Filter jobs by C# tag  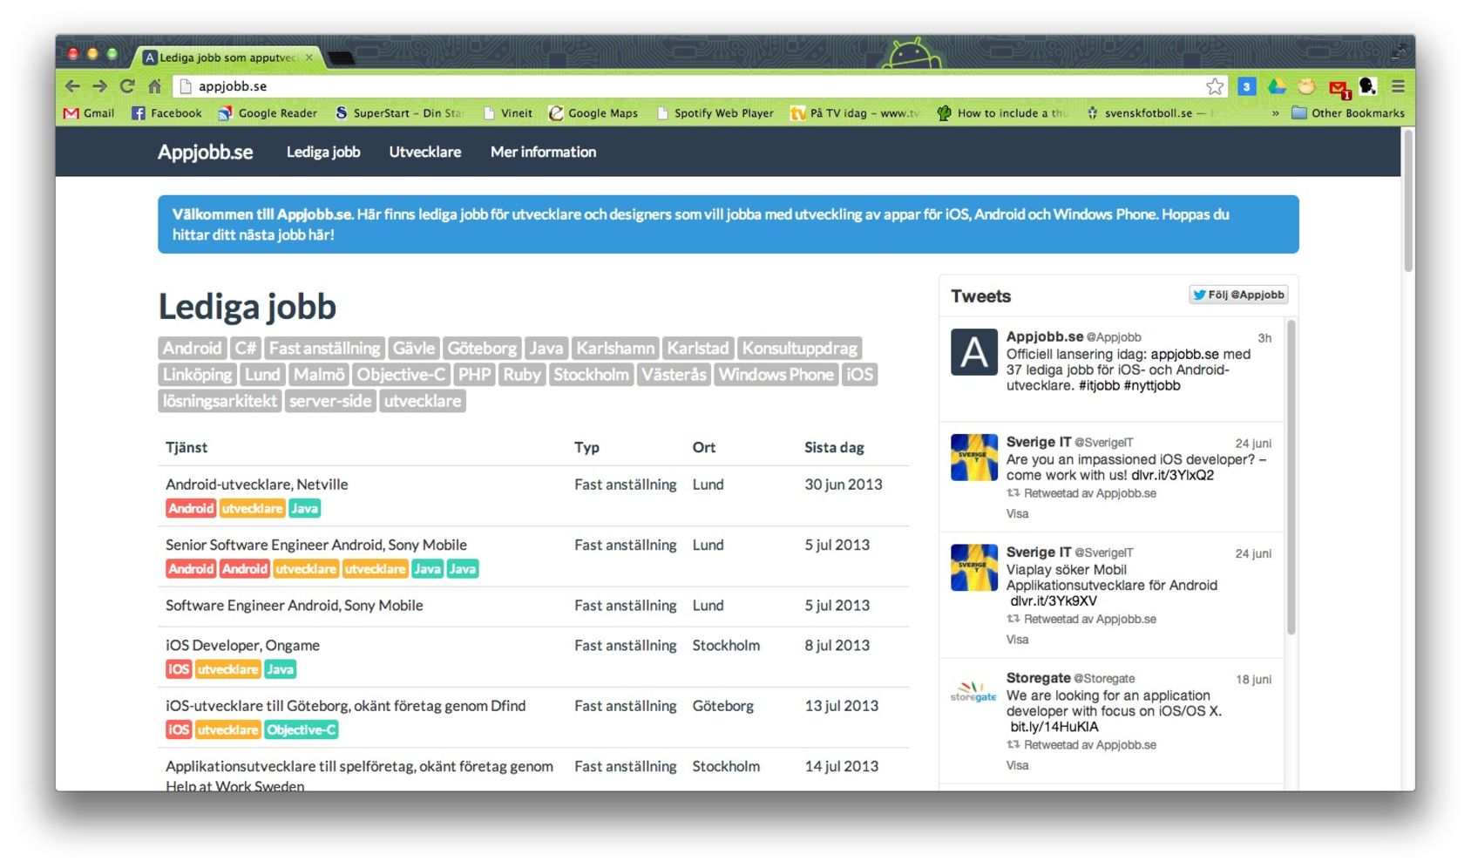(246, 348)
